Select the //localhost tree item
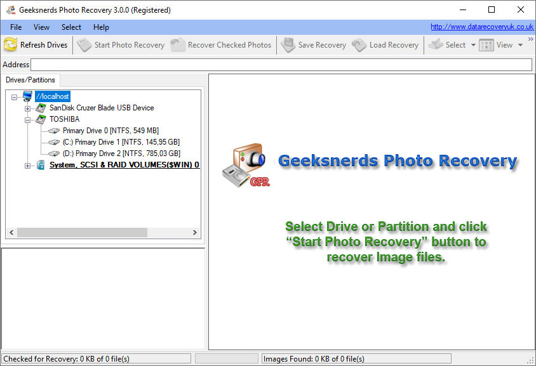Viewport: 536px width, 366px height. click(x=53, y=96)
